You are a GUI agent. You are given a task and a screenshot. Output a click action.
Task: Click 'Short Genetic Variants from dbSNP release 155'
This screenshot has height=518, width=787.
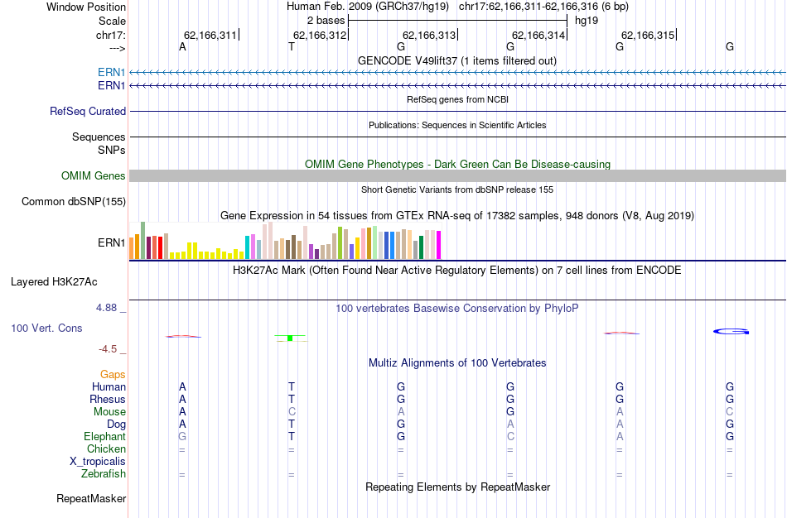(x=457, y=189)
